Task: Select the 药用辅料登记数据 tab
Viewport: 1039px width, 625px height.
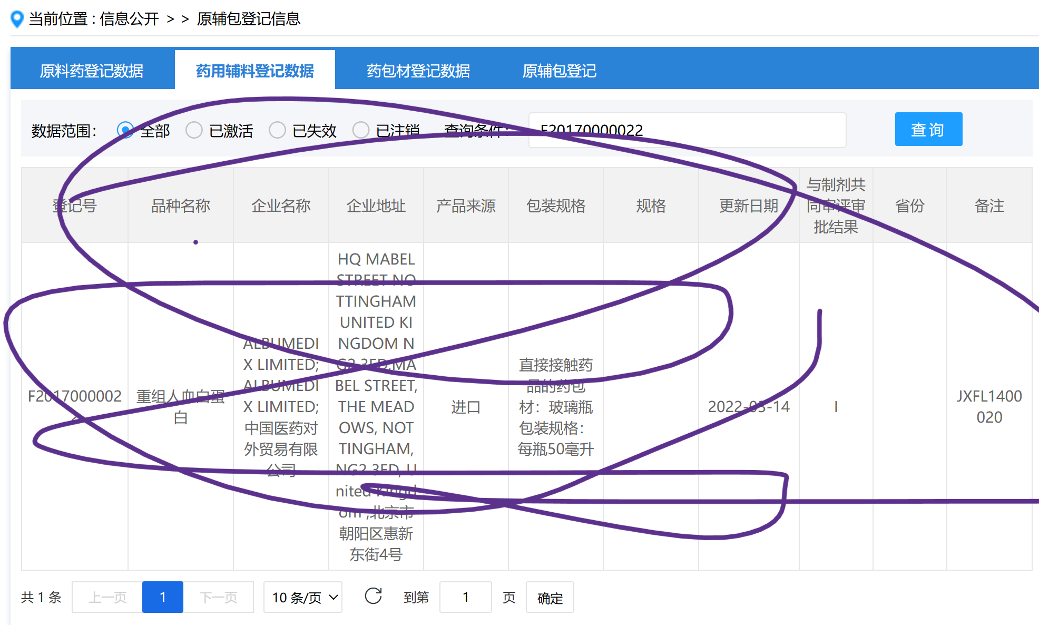Action: [x=254, y=71]
